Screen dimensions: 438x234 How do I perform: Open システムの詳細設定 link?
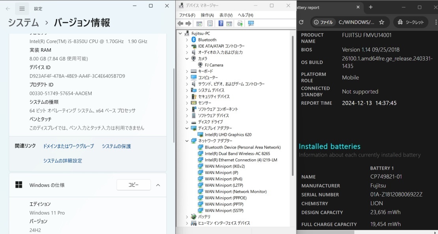point(62,161)
